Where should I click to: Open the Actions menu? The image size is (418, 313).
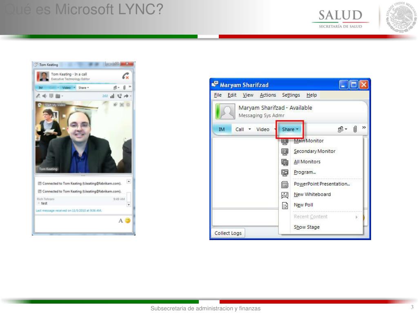point(268,95)
